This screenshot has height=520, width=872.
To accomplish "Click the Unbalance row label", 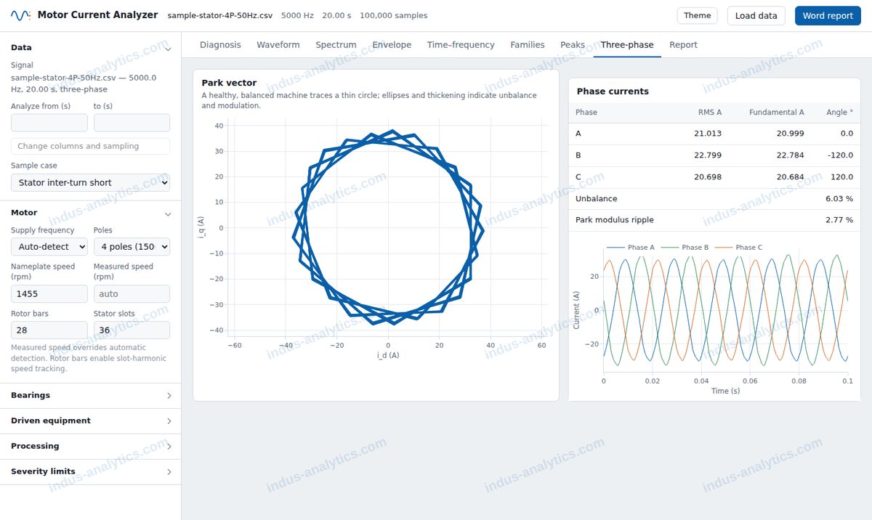I will 597,199.
